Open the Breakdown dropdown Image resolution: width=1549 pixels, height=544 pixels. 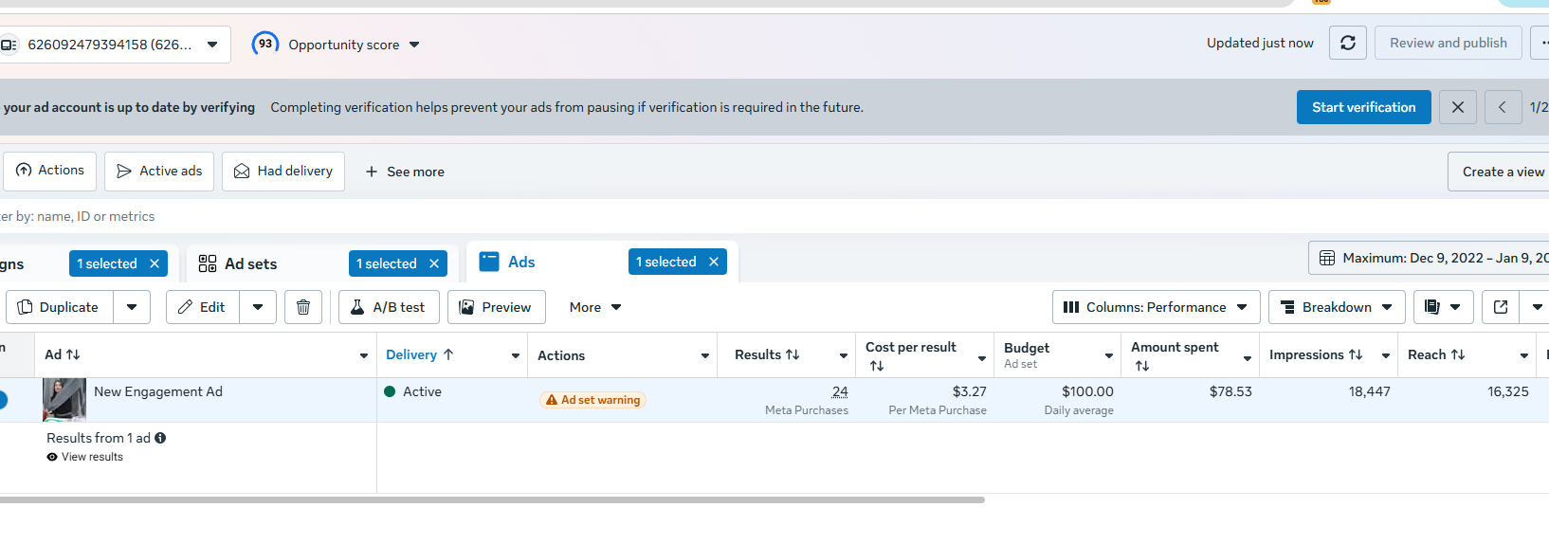1337,307
